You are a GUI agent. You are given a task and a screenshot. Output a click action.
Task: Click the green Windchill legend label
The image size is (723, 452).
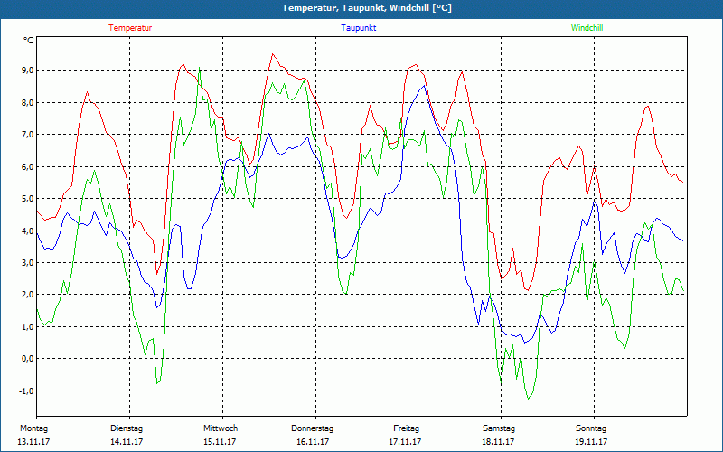587,28
